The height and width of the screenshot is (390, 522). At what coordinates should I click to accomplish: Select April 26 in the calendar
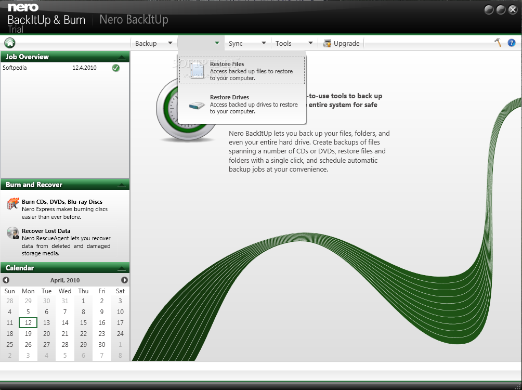pos(28,345)
